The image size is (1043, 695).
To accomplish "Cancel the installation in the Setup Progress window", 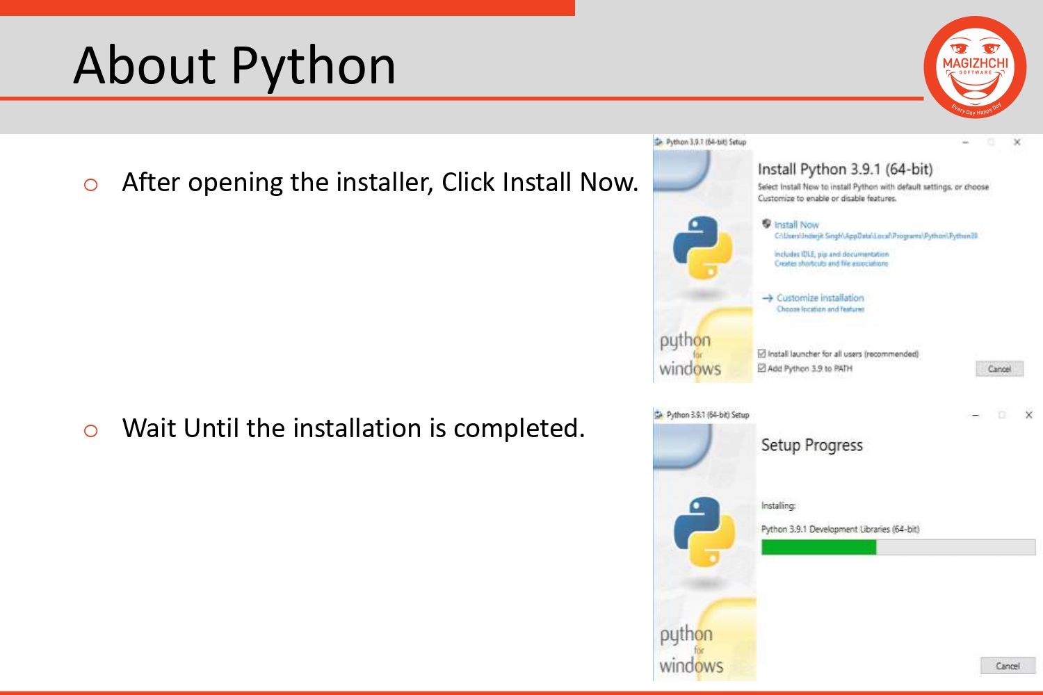I will click(x=1008, y=666).
